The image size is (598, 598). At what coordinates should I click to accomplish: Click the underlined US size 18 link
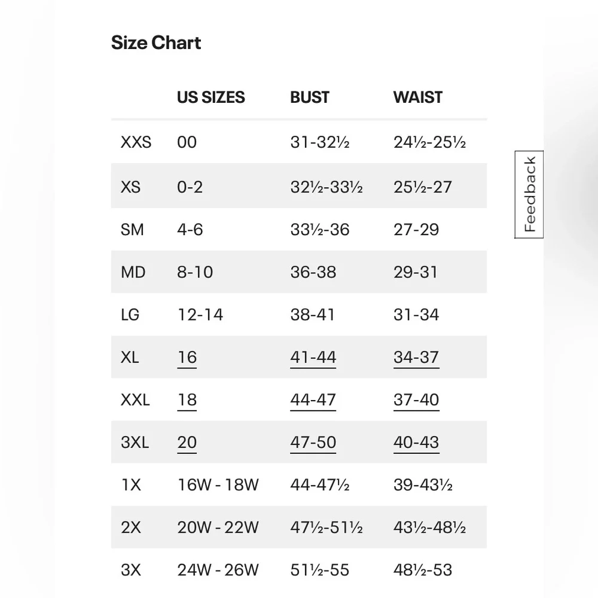(x=187, y=399)
